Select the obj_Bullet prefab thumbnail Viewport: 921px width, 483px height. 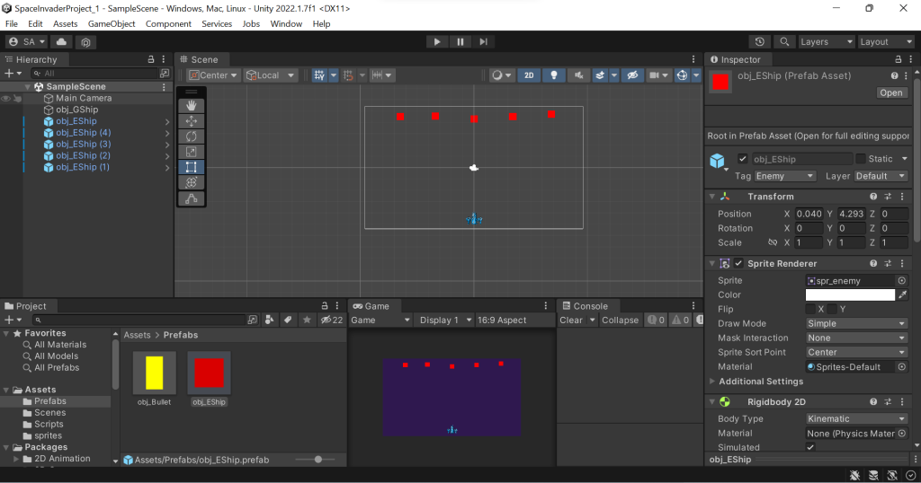coord(154,373)
